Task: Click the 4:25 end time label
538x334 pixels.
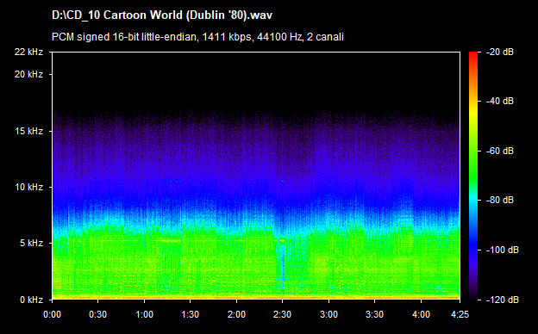Action: click(460, 314)
